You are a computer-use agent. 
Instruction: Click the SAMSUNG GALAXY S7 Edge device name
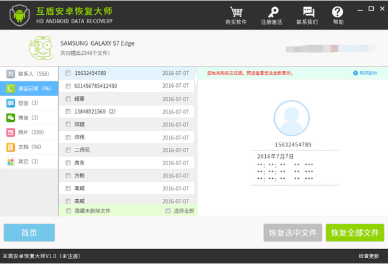tap(97, 43)
